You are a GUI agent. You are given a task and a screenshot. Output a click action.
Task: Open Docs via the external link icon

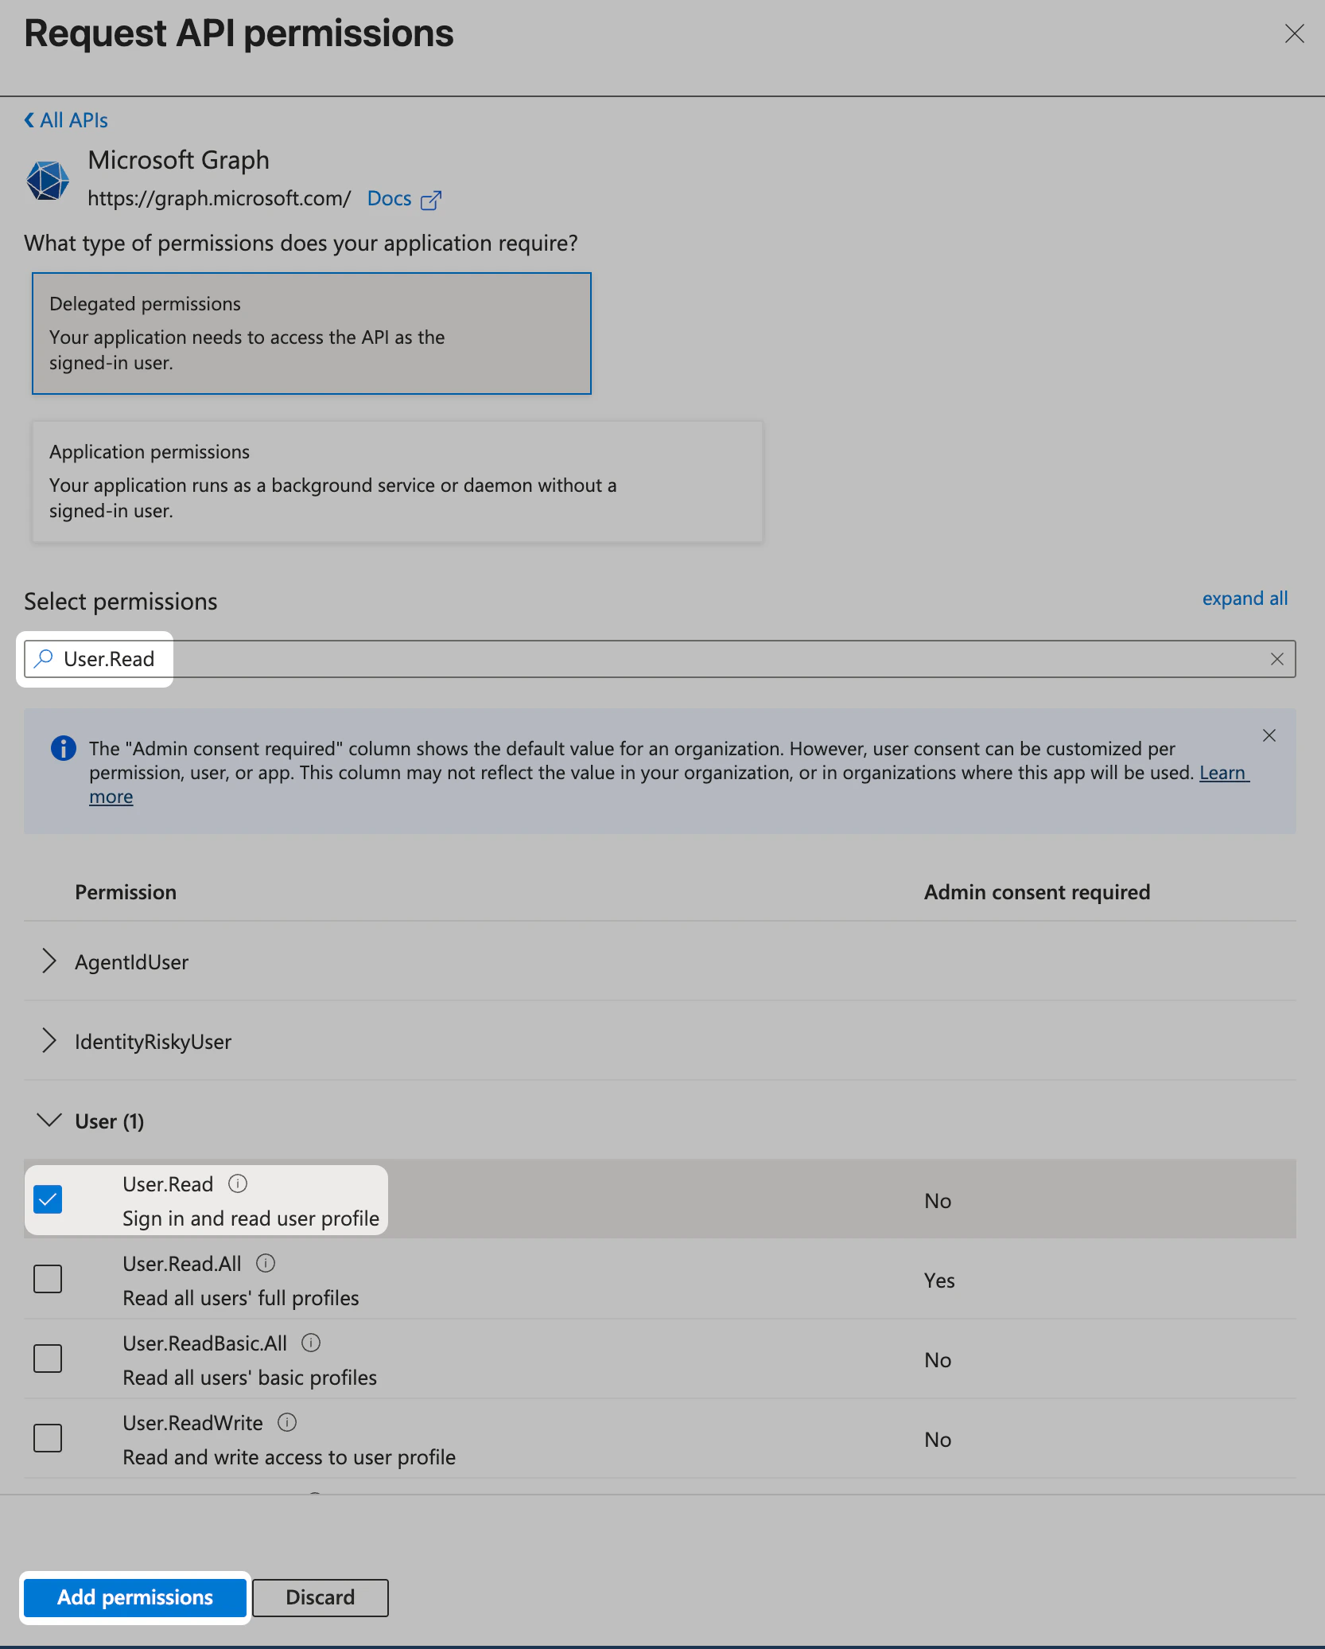[x=432, y=200]
